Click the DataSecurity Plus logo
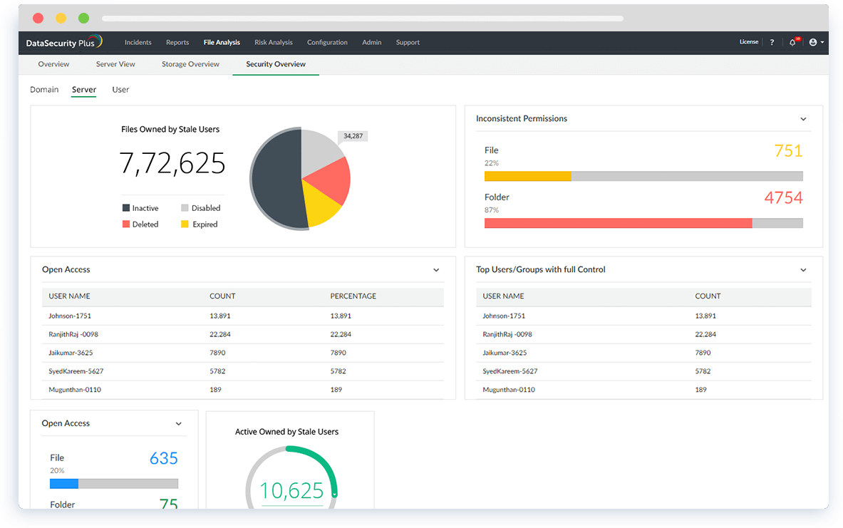This screenshot has height=528, width=843. [x=64, y=42]
